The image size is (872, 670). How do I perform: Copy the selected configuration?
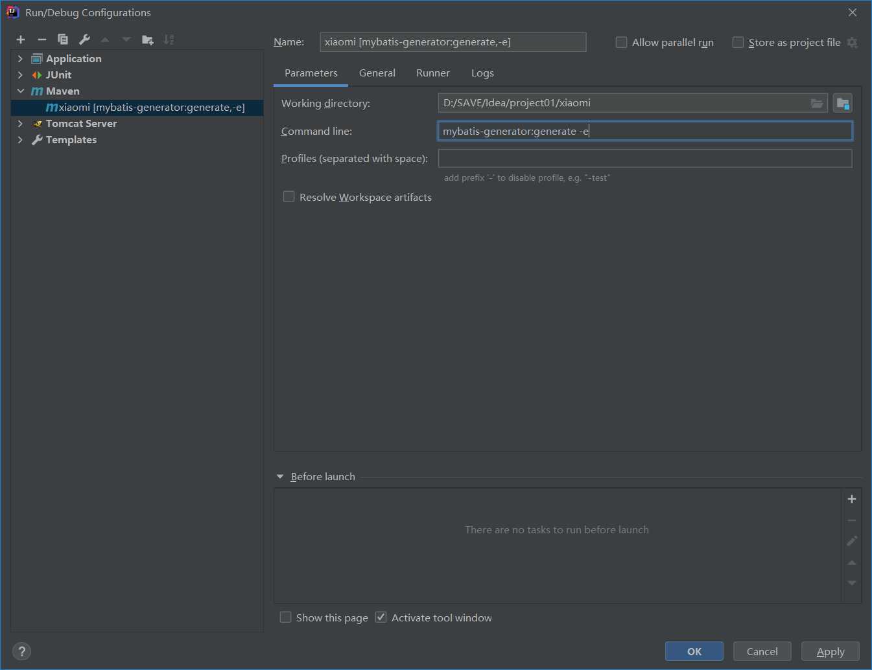63,40
